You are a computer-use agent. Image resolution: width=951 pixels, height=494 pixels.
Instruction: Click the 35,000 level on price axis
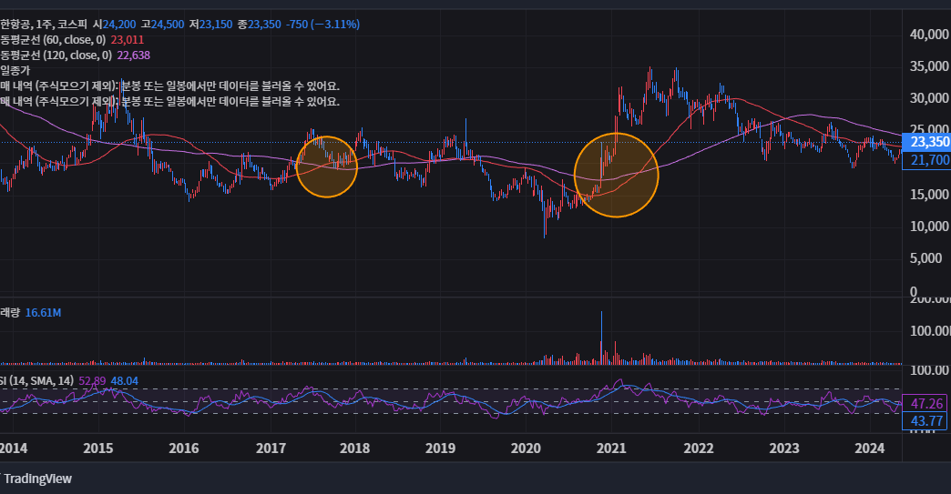coord(929,66)
